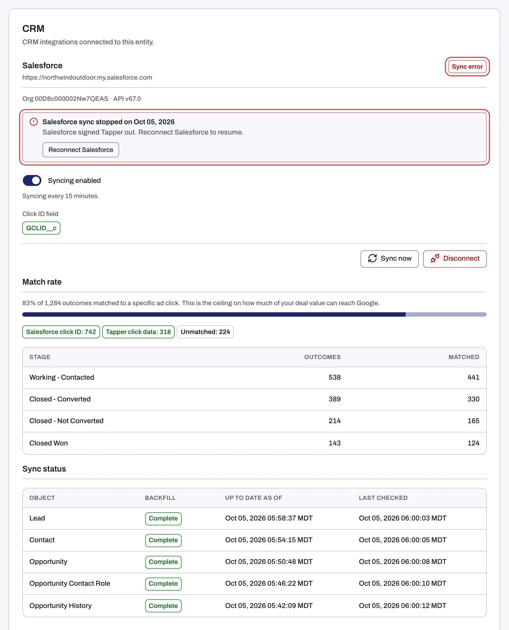
Task: Click the LAST CHECKED column header
Action: [383, 498]
